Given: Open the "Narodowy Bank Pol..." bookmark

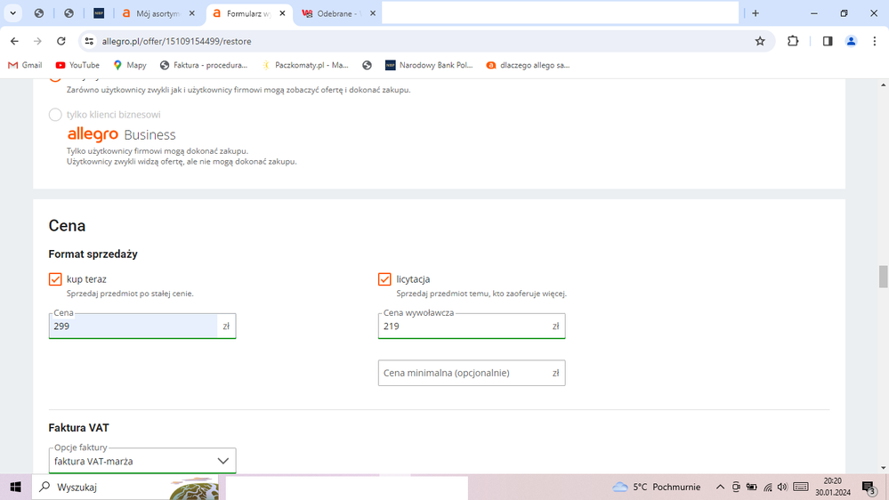Looking at the screenshot, I should point(428,65).
